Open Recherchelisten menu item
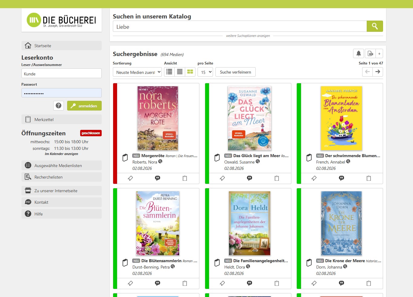The width and height of the screenshot is (413, 297). pyautogui.click(x=61, y=177)
